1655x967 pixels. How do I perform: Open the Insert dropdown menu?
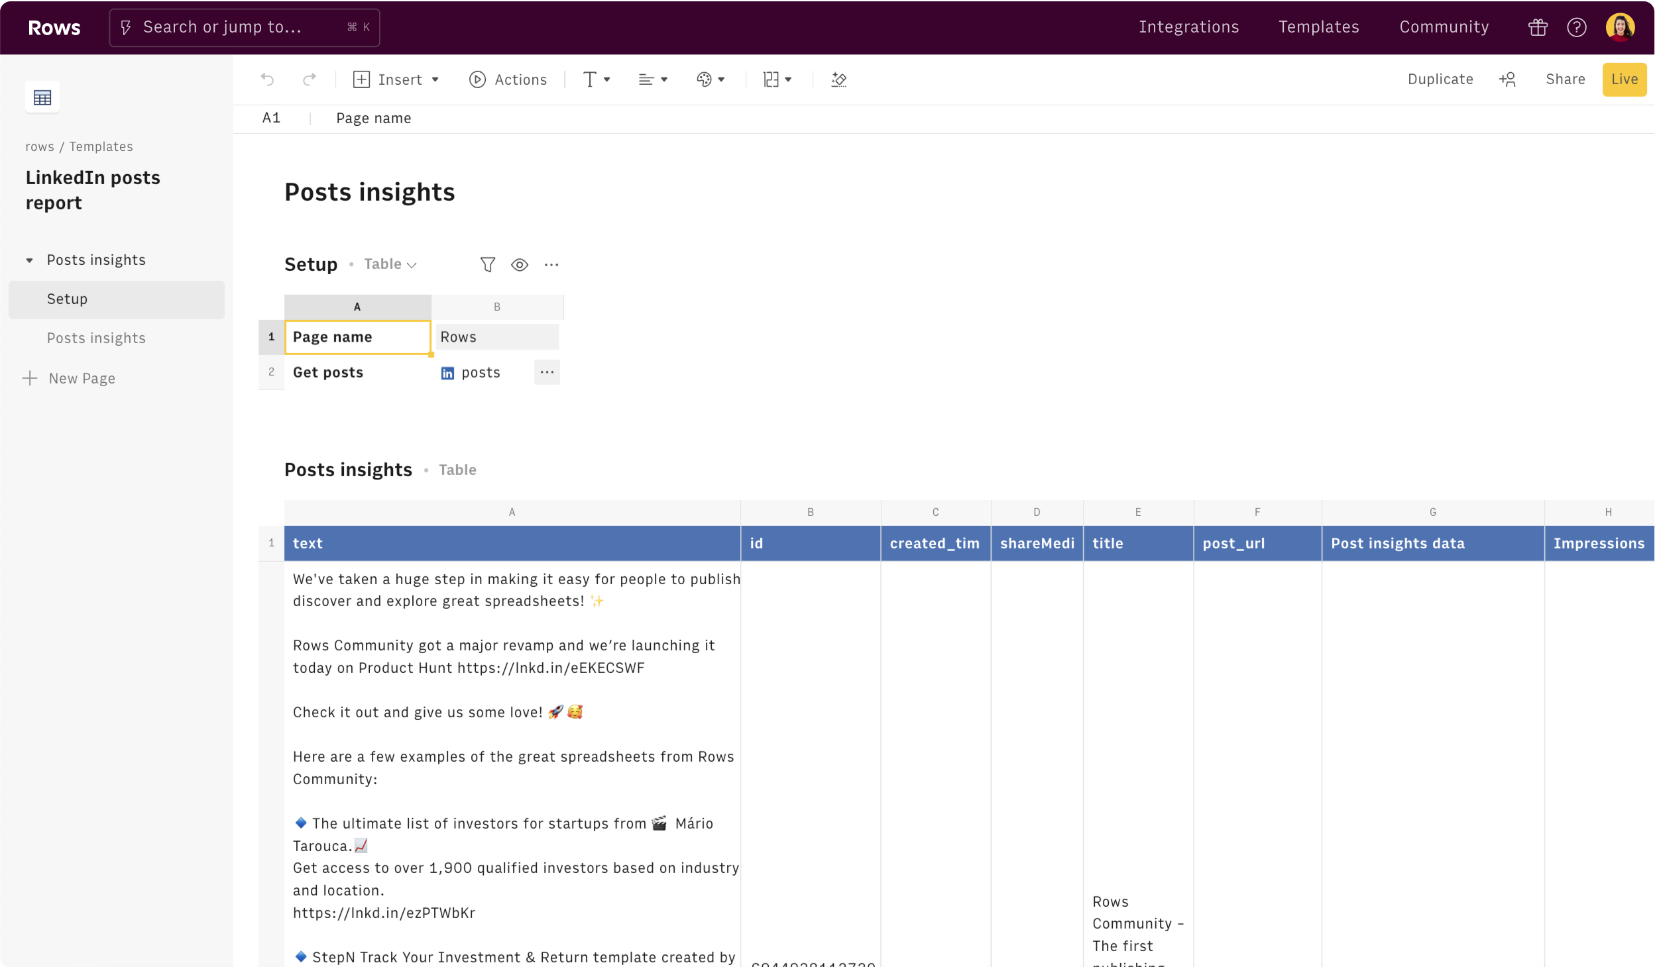[x=396, y=79]
